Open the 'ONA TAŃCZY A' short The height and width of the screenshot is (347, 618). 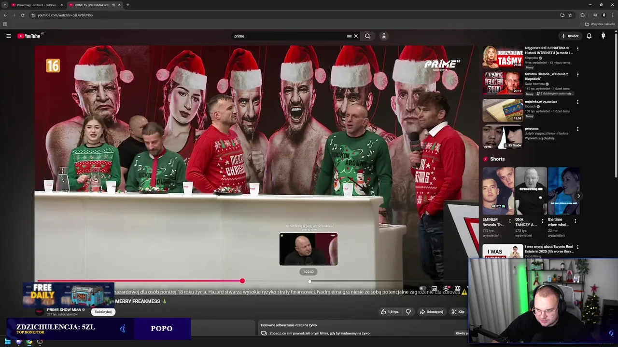coord(531,191)
